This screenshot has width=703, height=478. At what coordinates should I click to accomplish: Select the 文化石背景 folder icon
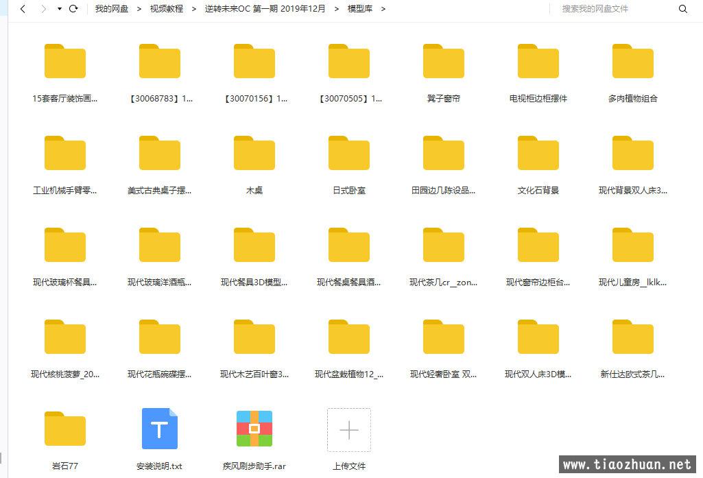click(538, 153)
